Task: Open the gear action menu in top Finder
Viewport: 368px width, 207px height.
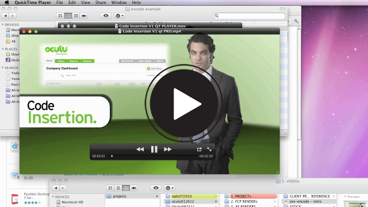Action: [119, 16]
